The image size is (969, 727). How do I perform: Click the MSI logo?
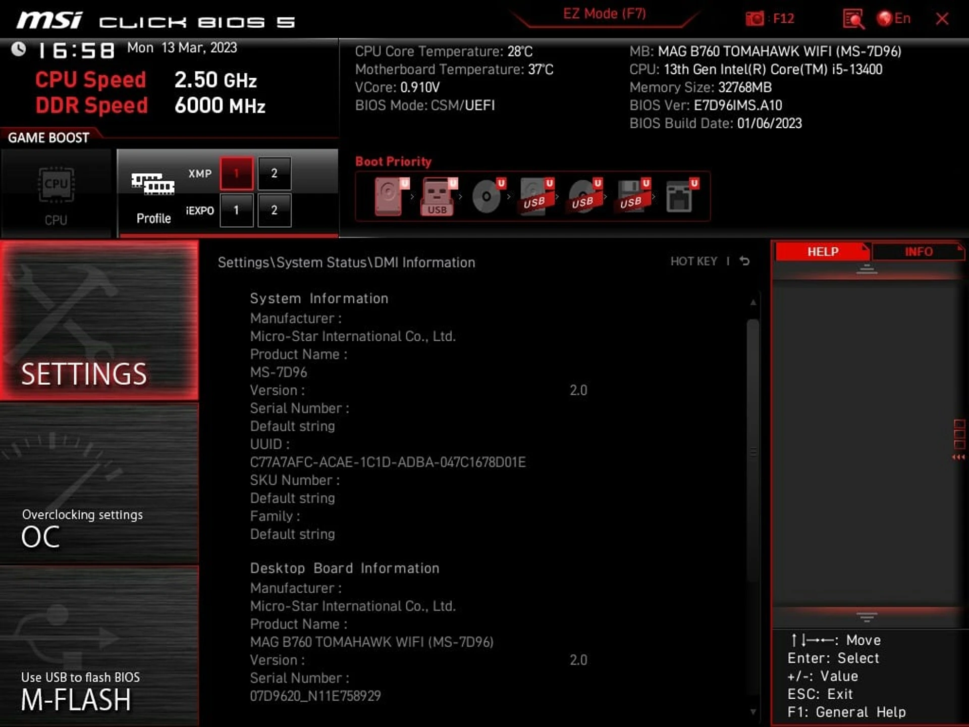click(49, 21)
